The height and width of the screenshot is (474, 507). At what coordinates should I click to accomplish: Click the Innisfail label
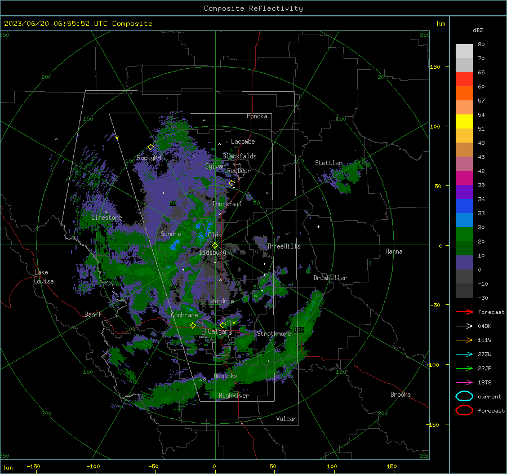227,204
